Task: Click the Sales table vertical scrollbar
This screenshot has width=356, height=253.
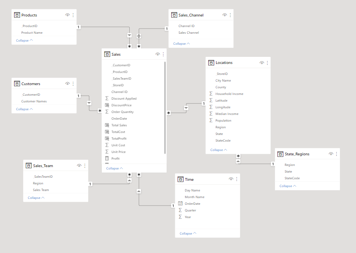Action: 165,107
